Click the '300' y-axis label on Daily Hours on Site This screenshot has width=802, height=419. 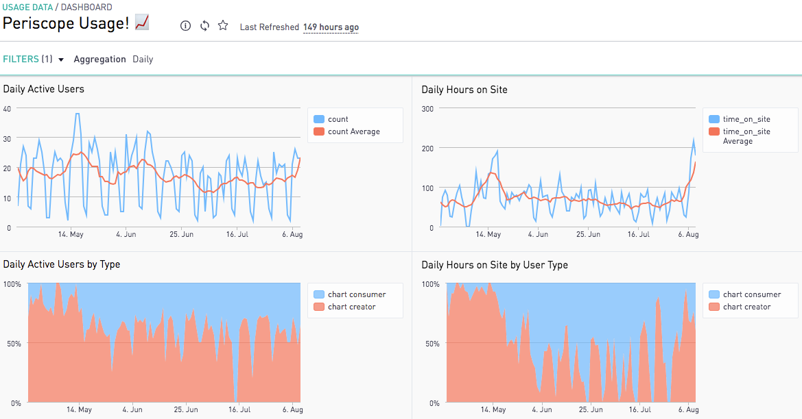(427, 109)
